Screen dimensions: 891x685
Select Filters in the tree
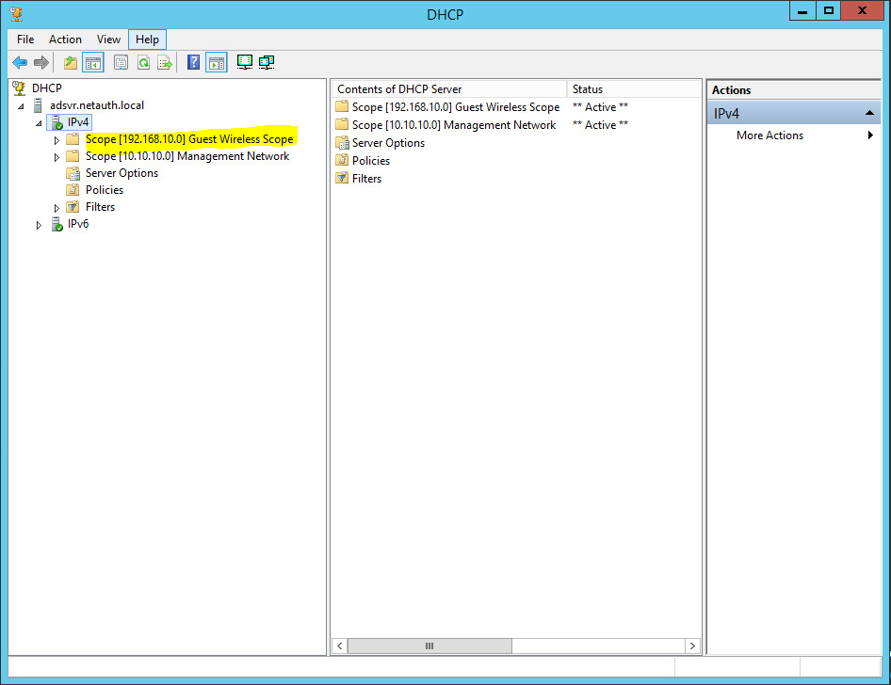pos(100,207)
